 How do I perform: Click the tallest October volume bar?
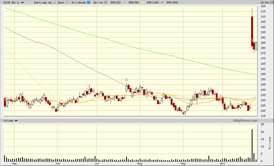coord(252,145)
